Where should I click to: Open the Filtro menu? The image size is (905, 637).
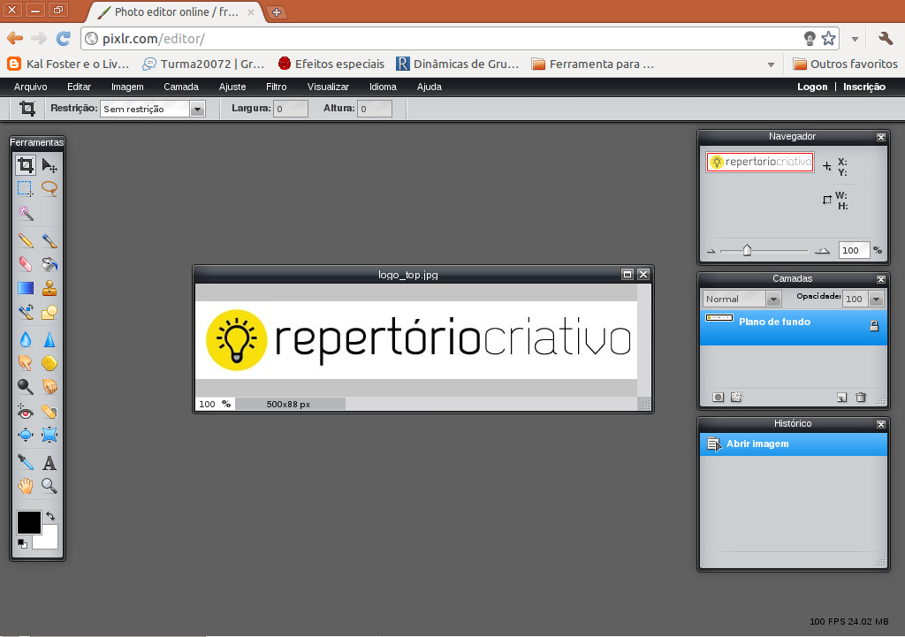[x=276, y=87]
